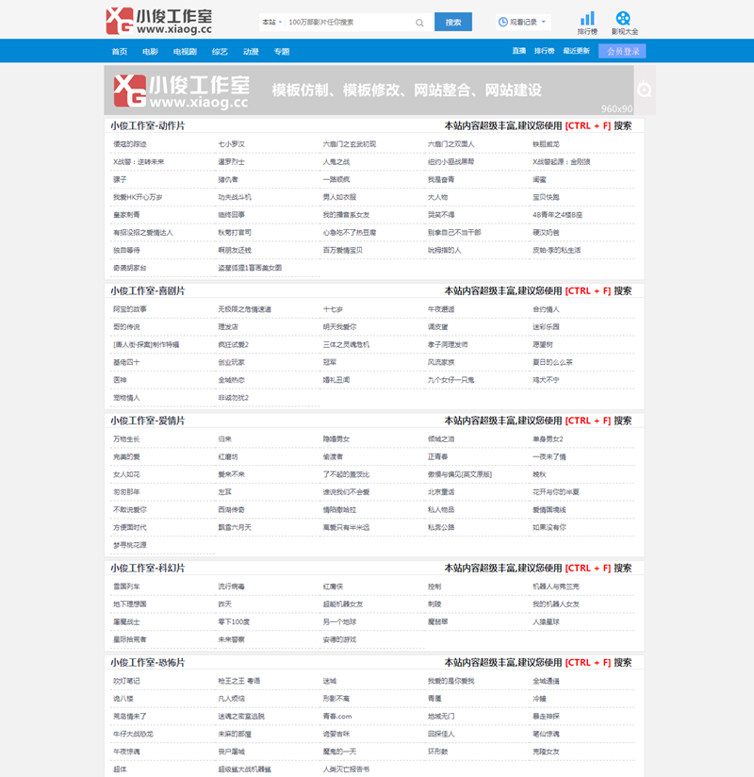Image resolution: width=754 pixels, height=777 pixels.
Task: Open the movie 七小罗汉
Action: [231, 144]
